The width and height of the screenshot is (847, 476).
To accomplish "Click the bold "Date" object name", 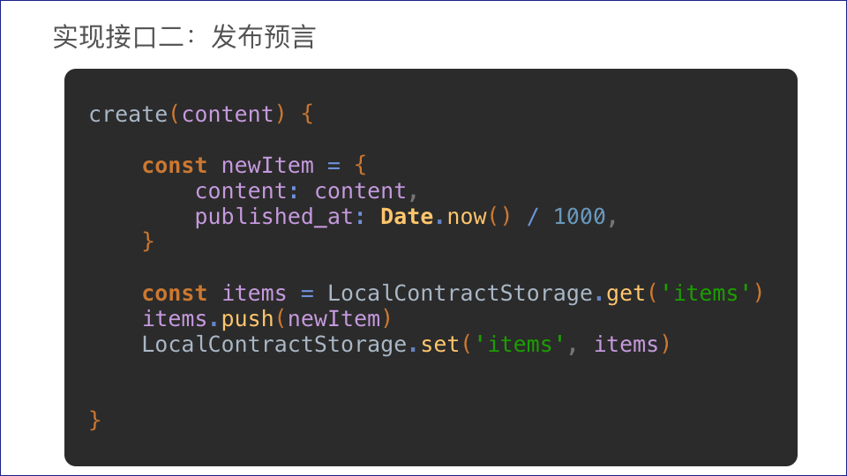I will pos(407,217).
